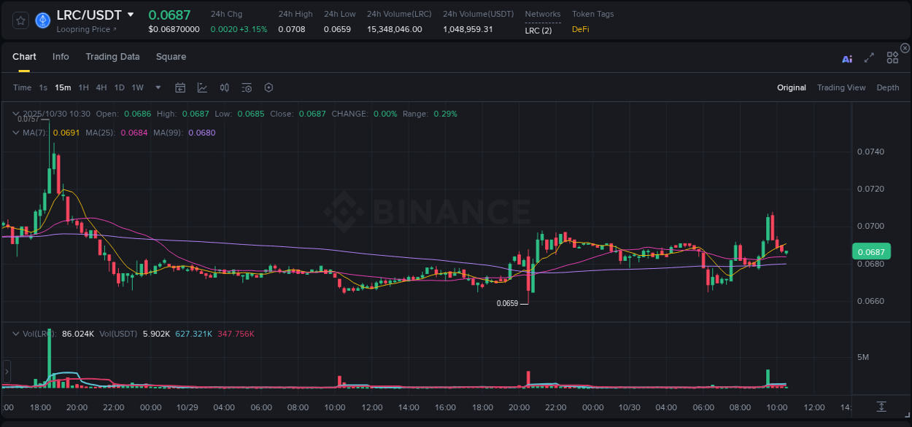Click the DeFi token tag
The width and height of the screenshot is (912, 427).
pyautogui.click(x=580, y=29)
